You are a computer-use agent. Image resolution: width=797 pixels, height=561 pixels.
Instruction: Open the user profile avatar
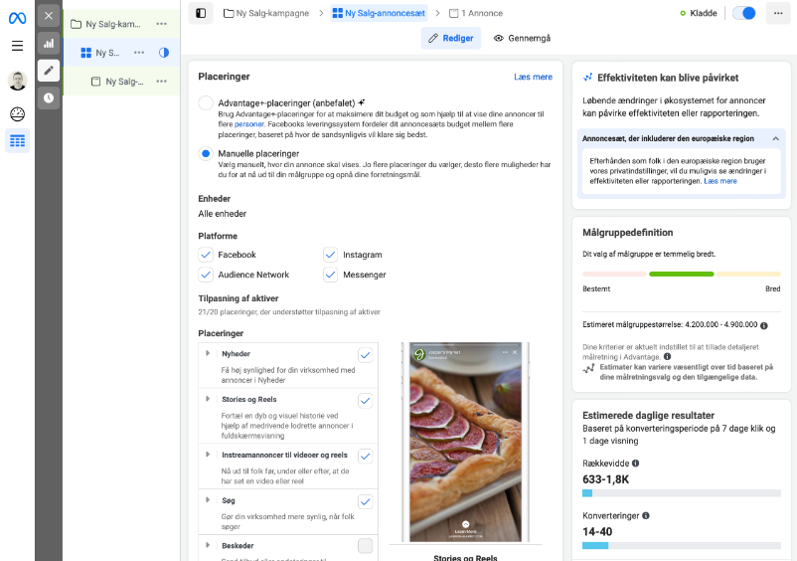click(x=17, y=81)
